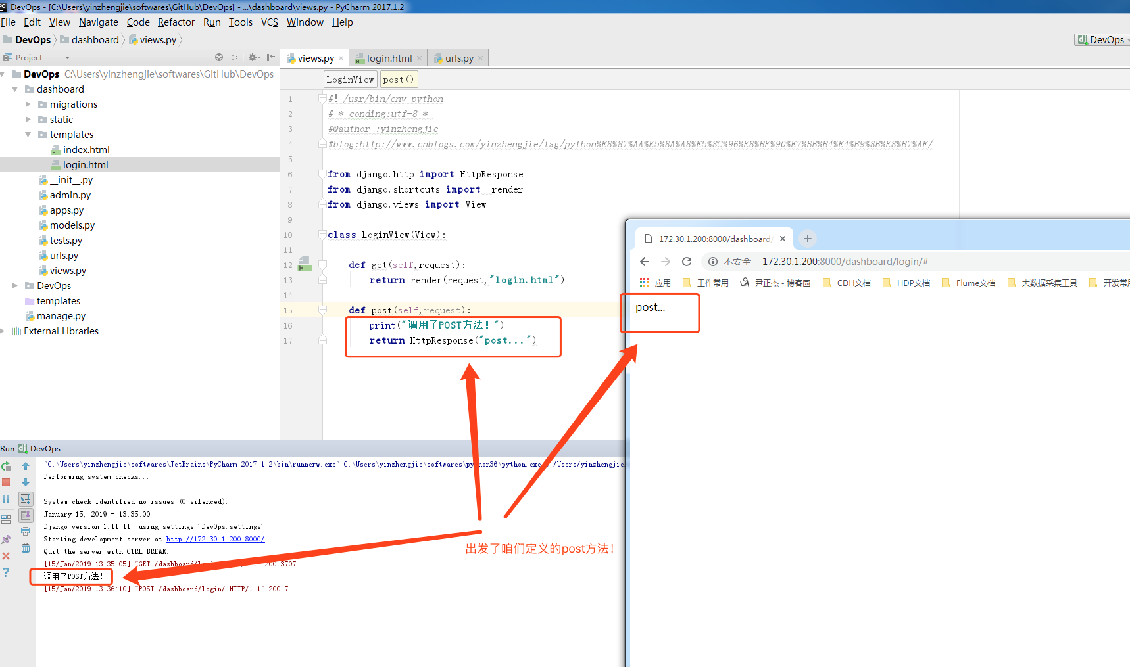Print the console output
The width and height of the screenshot is (1130, 667).
pyautogui.click(x=26, y=532)
